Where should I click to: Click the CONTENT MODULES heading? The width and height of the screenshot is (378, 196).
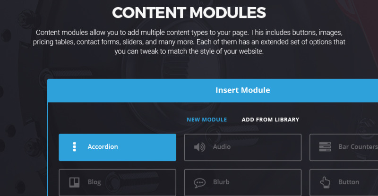[189, 13]
